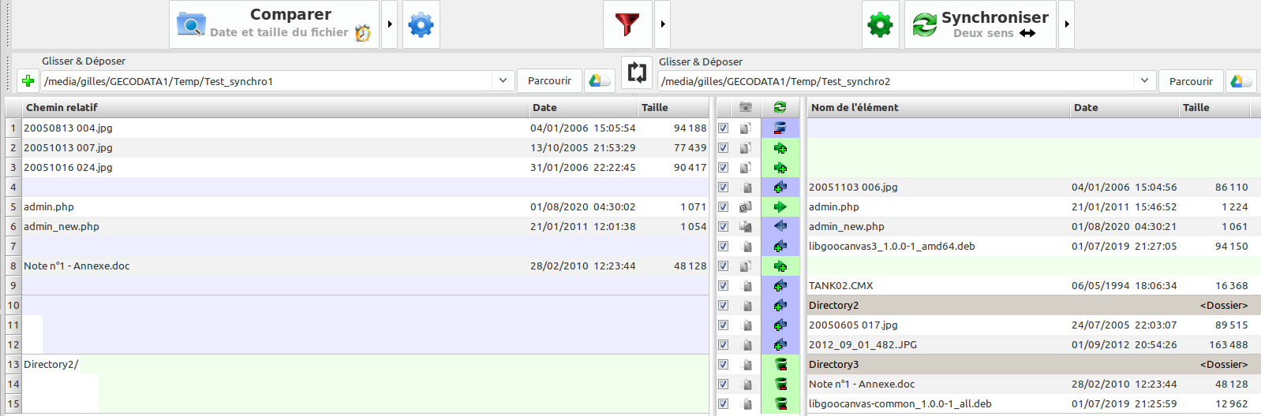
Task: Toggle the checkbox in the Directory2 row
Action: tap(723, 305)
